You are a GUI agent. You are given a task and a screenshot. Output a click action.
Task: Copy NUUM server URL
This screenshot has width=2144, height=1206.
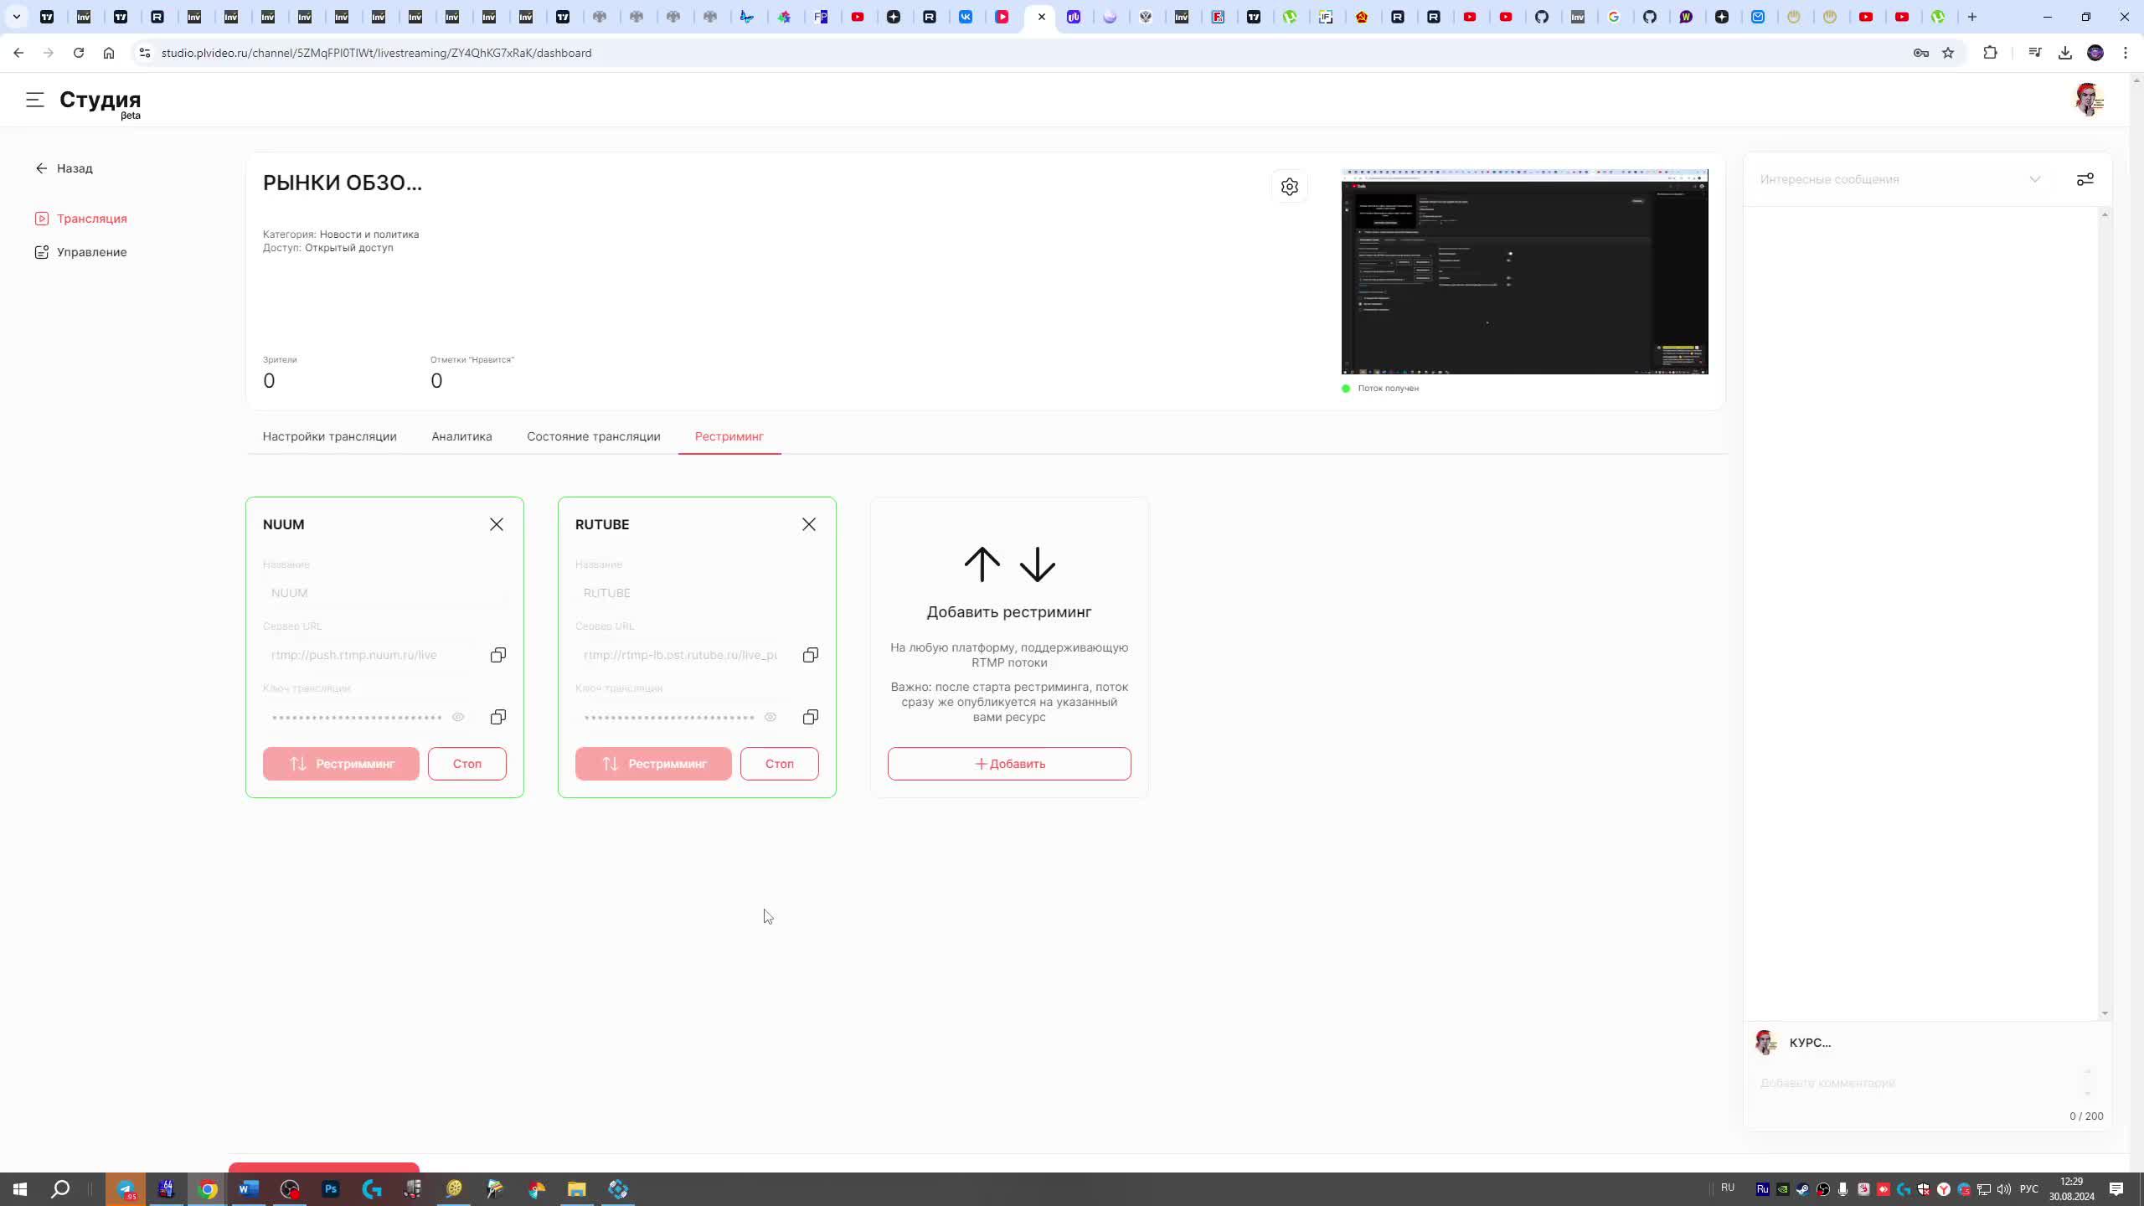click(x=498, y=655)
